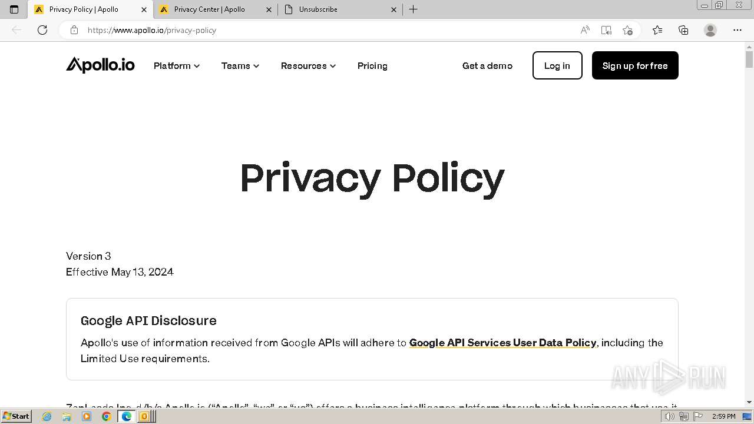Click Get a demo link

click(x=487, y=65)
